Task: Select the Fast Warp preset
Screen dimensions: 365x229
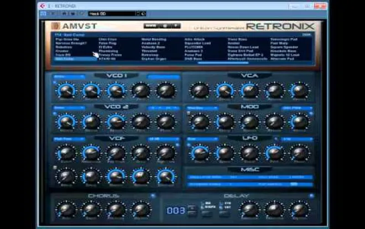Action: 279,43
